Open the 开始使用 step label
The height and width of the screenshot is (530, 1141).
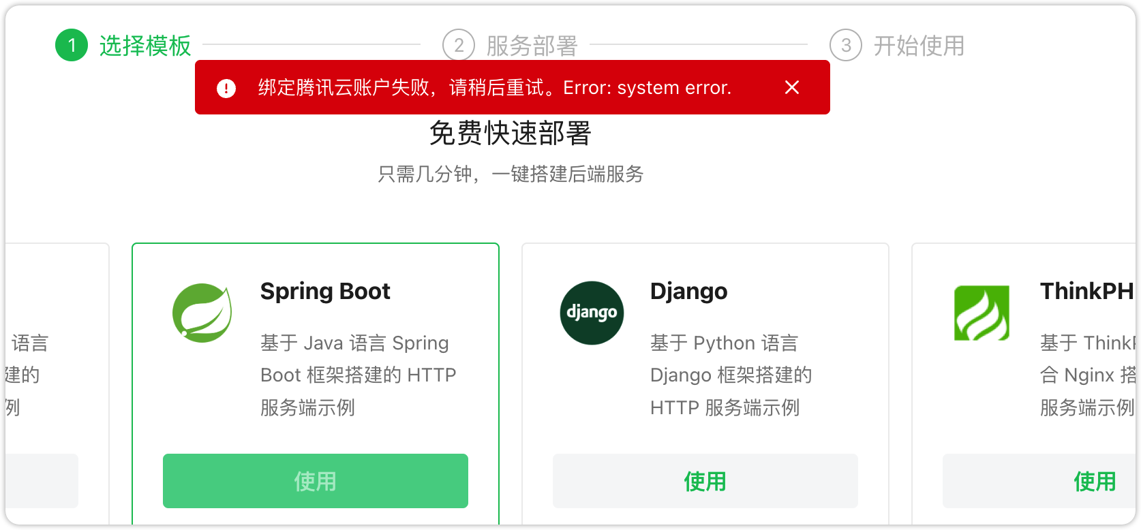point(919,46)
